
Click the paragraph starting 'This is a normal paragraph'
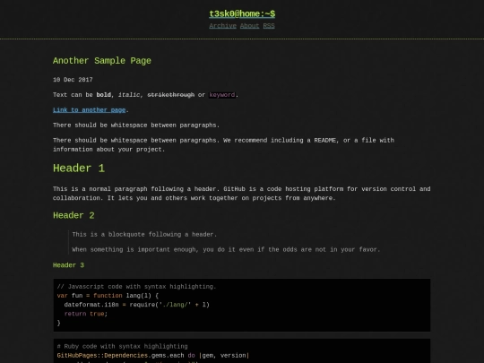click(242, 194)
